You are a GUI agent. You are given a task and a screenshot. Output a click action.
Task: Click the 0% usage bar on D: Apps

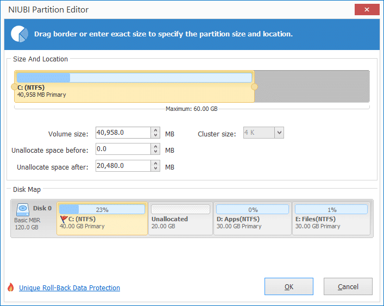[253, 209]
